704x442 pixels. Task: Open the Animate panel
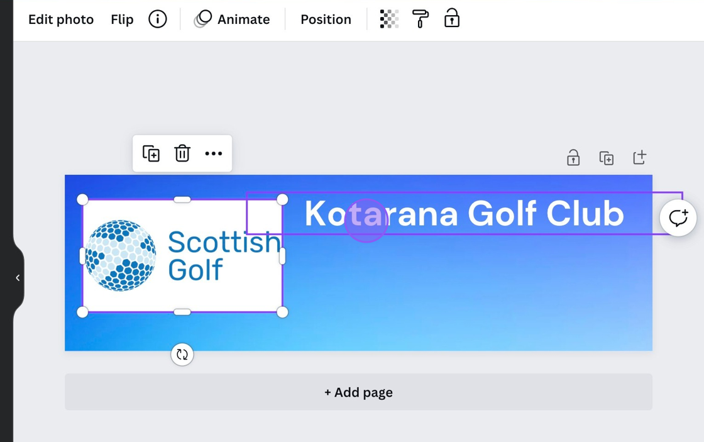(x=233, y=19)
